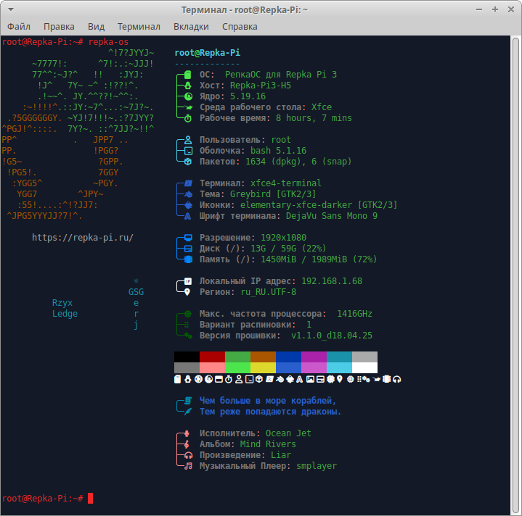This screenshot has width=522, height=516.
Task: Click the monitor icon next to Разрешение
Action: coord(188,238)
